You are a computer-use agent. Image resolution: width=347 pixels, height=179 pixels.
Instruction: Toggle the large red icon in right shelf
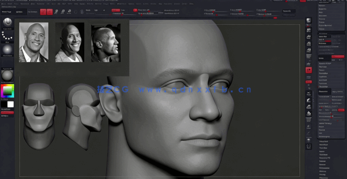(309, 70)
